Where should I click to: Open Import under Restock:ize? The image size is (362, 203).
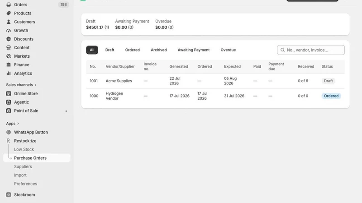coord(20,175)
